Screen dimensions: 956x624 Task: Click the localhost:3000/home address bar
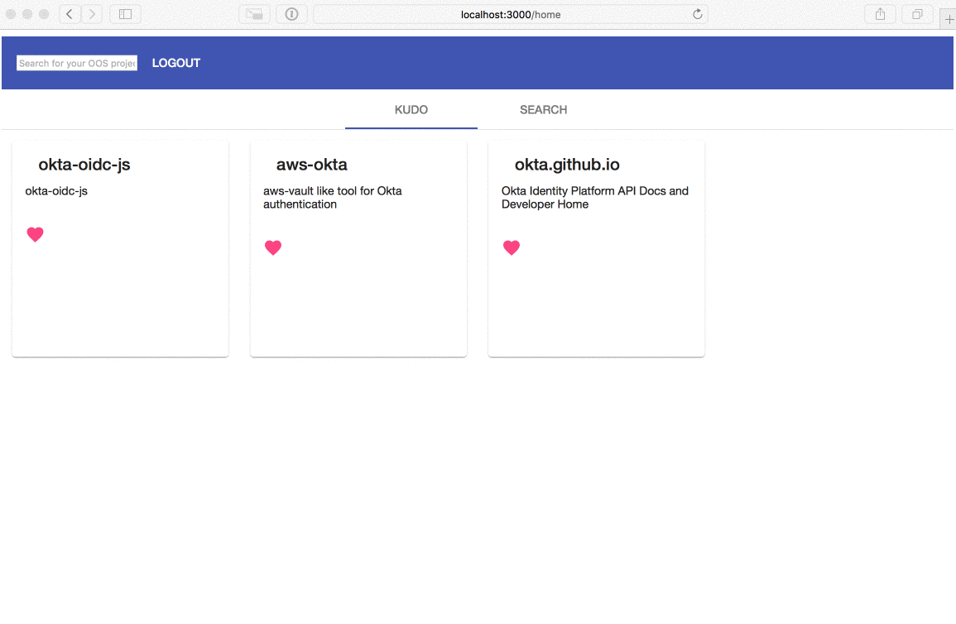(510, 14)
